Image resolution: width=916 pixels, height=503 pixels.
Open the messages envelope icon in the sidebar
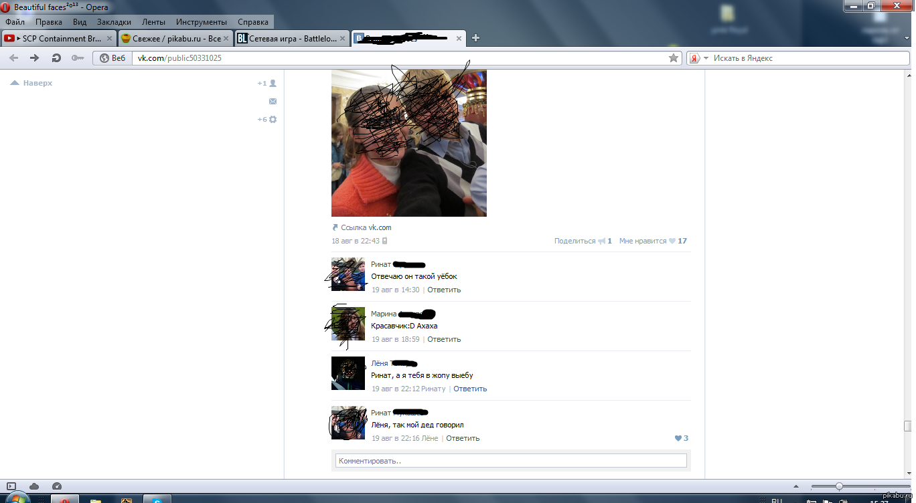[x=273, y=102]
